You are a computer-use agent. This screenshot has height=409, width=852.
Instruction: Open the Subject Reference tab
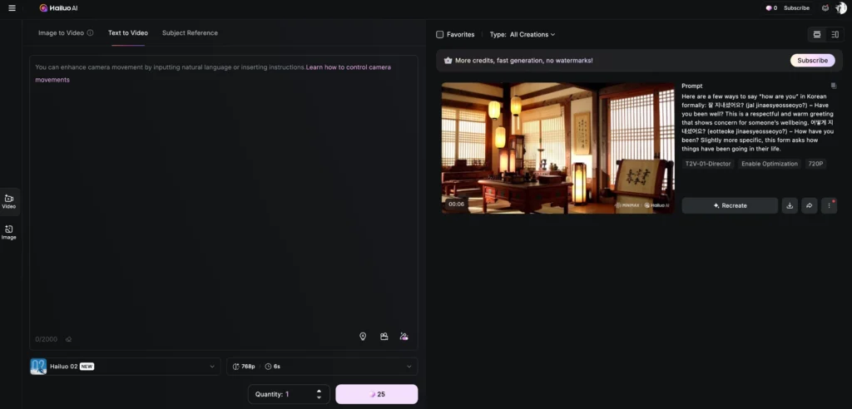click(190, 33)
